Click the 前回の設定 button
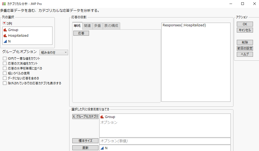Viewport: 259px width, 151px height. pyautogui.click(x=245, y=48)
